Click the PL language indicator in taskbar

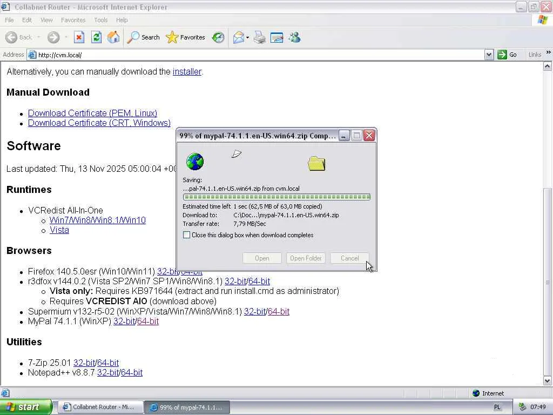497,407
